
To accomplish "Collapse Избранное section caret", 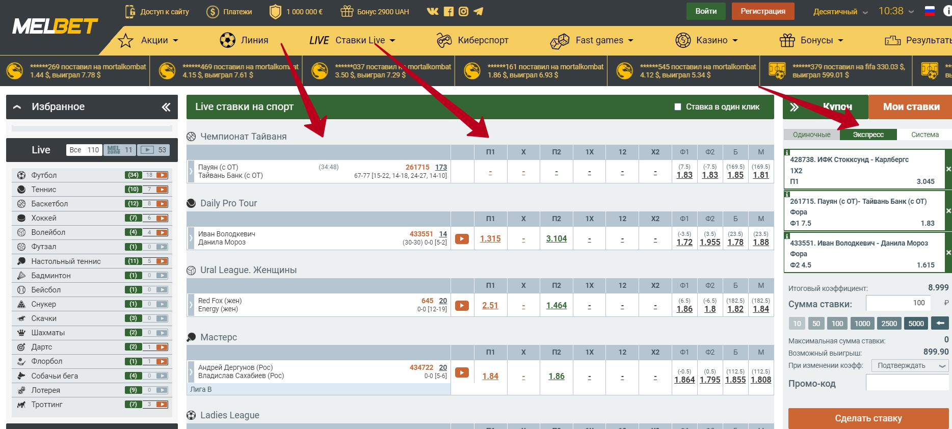I will click(17, 107).
